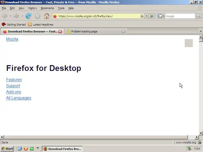The height and width of the screenshot is (152, 203).
Task: Open the View menu
Action: 21,8
